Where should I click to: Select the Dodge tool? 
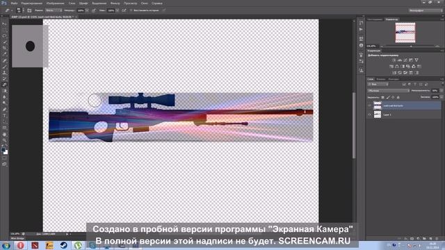[x=4, y=103]
